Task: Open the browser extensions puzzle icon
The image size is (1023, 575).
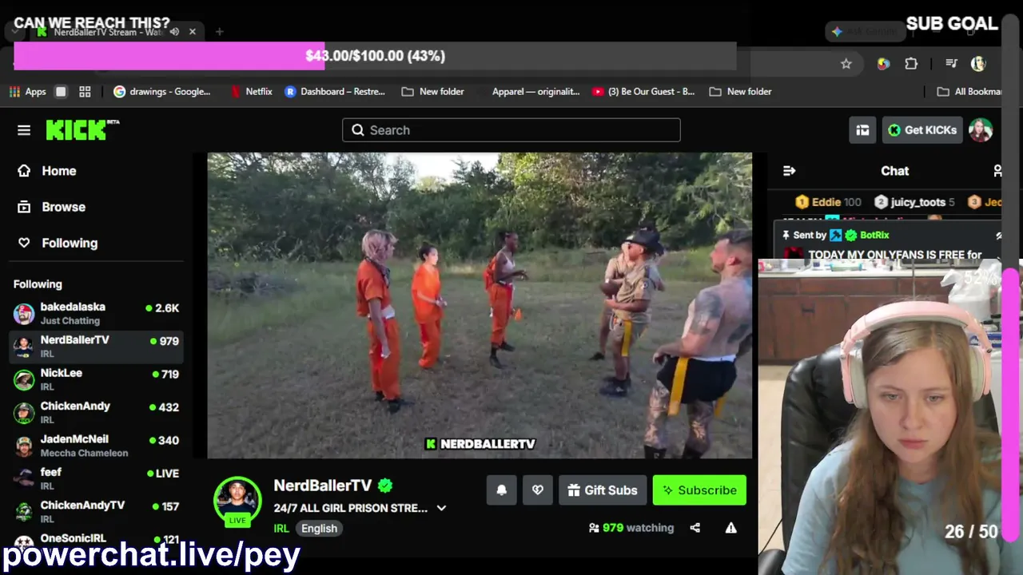Action: tap(911, 64)
